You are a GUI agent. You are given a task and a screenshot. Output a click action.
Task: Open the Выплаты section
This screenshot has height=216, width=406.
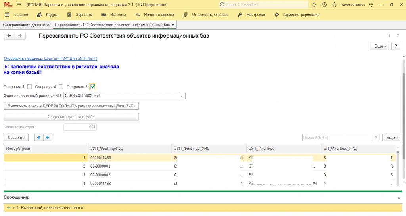point(118,15)
